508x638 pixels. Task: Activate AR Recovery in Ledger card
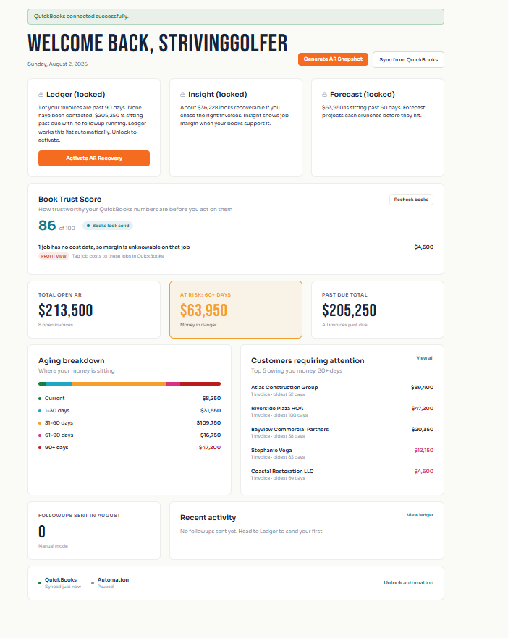click(x=94, y=158)
